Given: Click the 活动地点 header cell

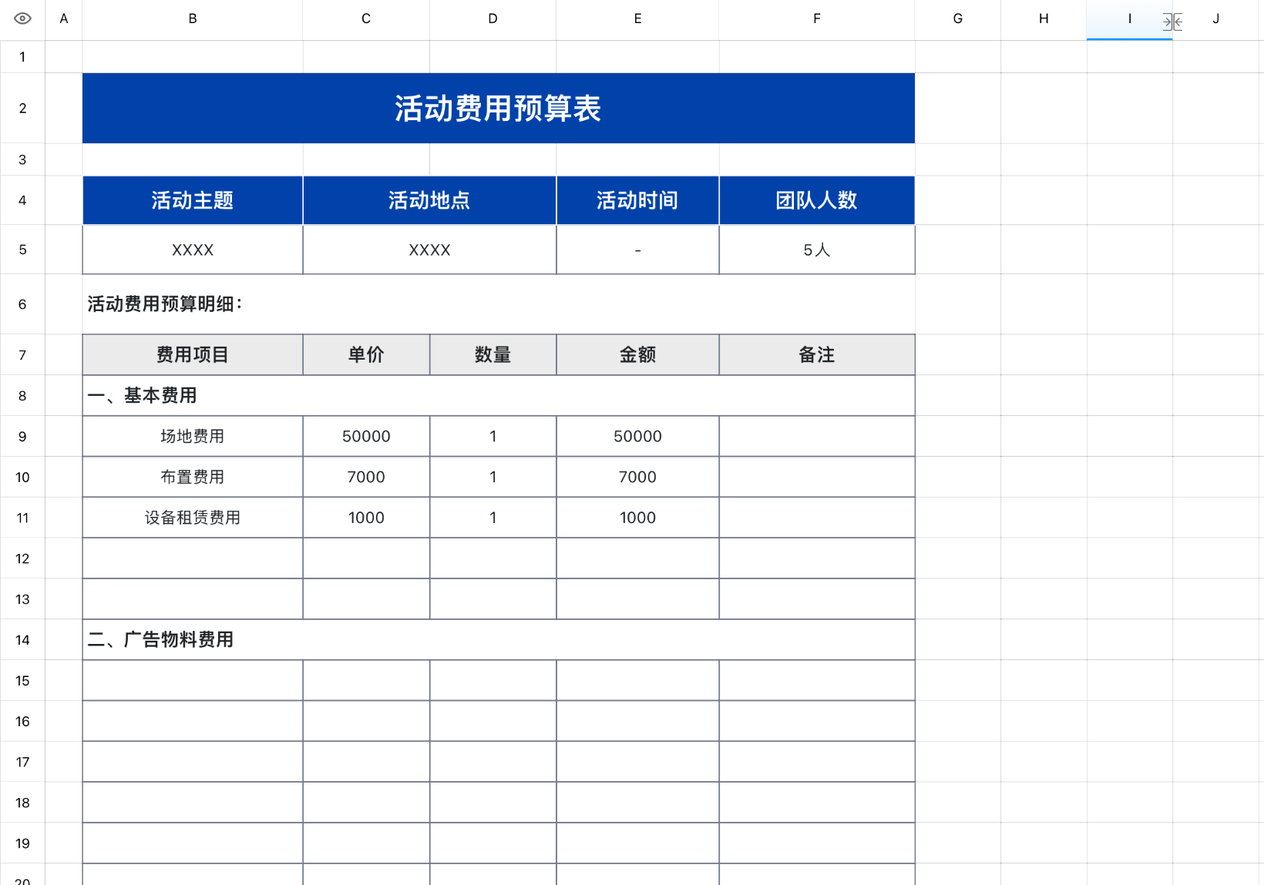Looking at the screenshot, I should [x=429, y=200].
